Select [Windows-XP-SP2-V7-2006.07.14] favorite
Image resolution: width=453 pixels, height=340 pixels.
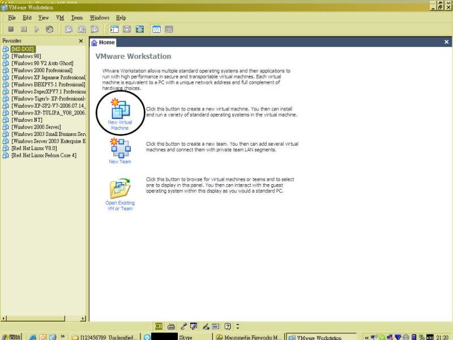point(48,106)
